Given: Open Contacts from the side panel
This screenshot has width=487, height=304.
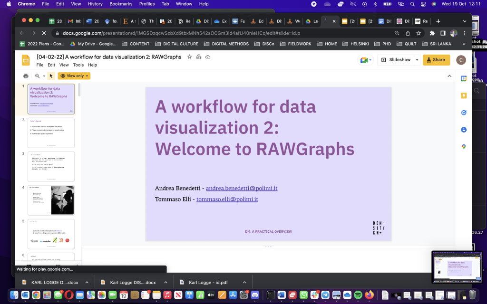Looking at the screenshot, I should coord(463,130).
